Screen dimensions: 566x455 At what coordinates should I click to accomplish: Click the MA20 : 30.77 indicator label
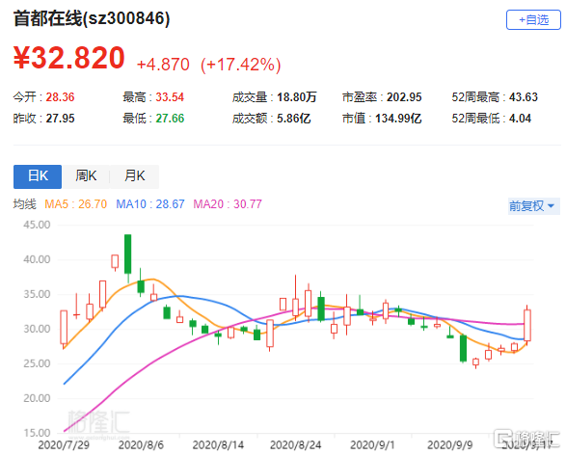pos(228,204)
